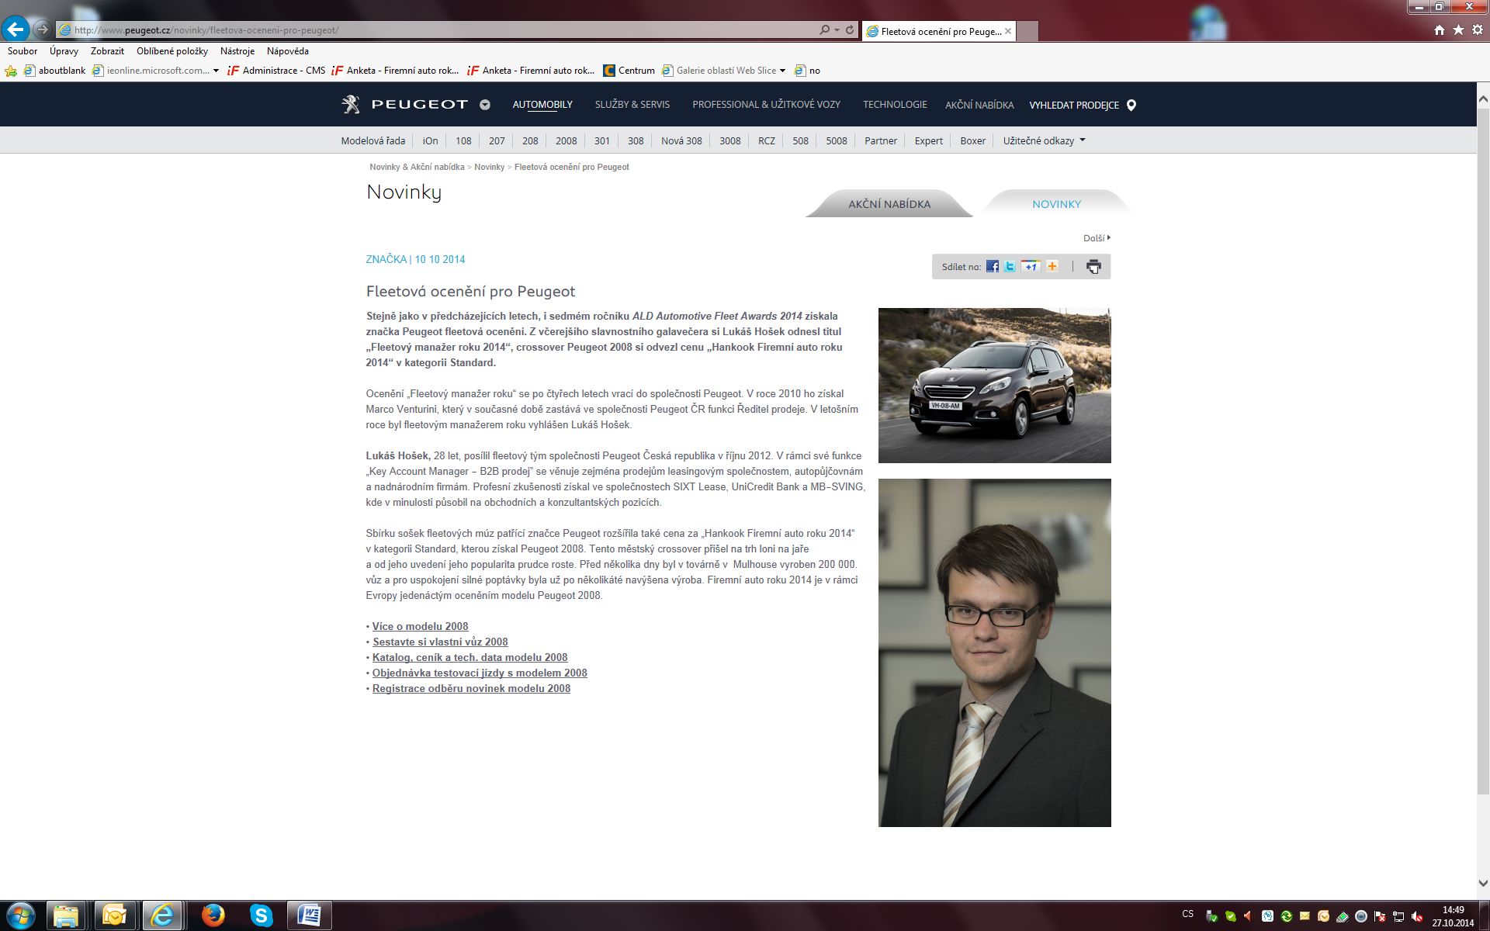The image size is (1490, 931).
Task: Open the address bar search magnifier
Action: [824, 29]
